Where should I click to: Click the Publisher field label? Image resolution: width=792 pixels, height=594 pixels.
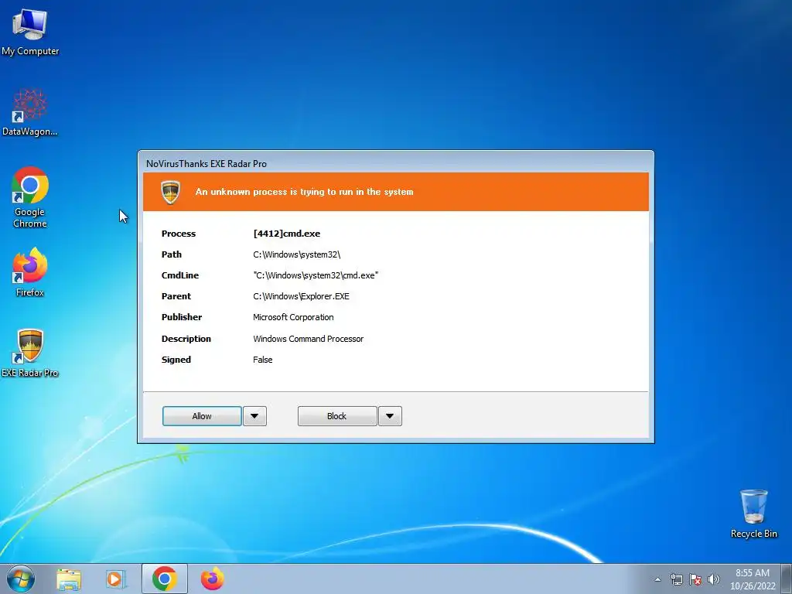181,317
